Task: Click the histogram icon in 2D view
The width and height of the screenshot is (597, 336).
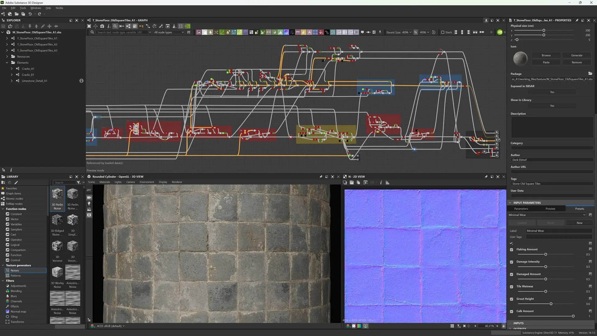Action: pyautogui.click(x=387, y=183)
